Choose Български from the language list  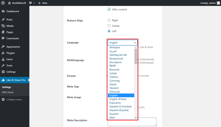(x=121, y=62)
